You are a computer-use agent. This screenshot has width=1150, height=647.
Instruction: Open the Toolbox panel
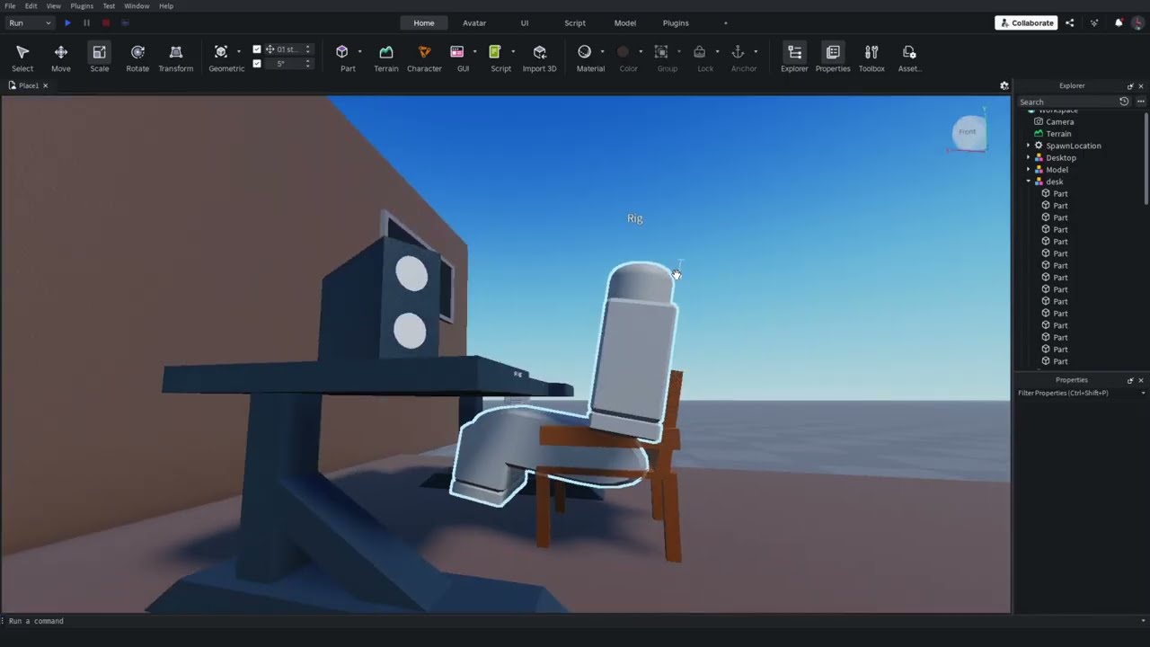(871, 58)
